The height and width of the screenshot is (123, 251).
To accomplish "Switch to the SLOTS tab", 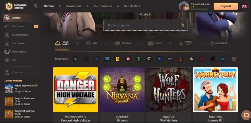I will (155, 43).
